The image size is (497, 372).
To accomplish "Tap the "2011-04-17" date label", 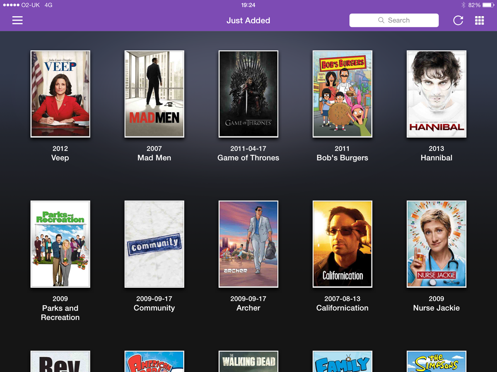I will 248,148.
